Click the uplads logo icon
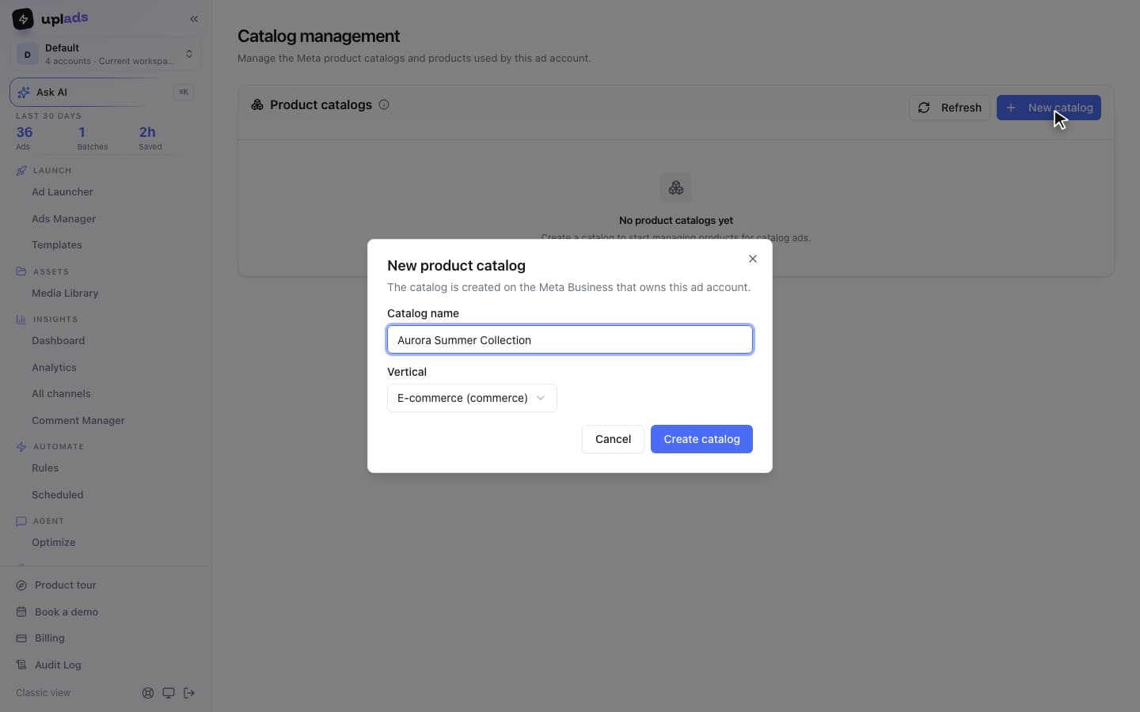 tap(23, 19)
